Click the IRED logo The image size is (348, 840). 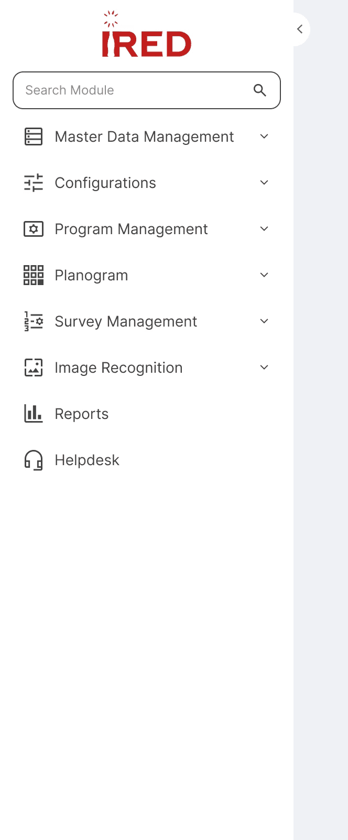tap(147, 36)
